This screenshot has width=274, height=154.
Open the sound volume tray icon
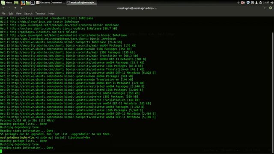272,3
